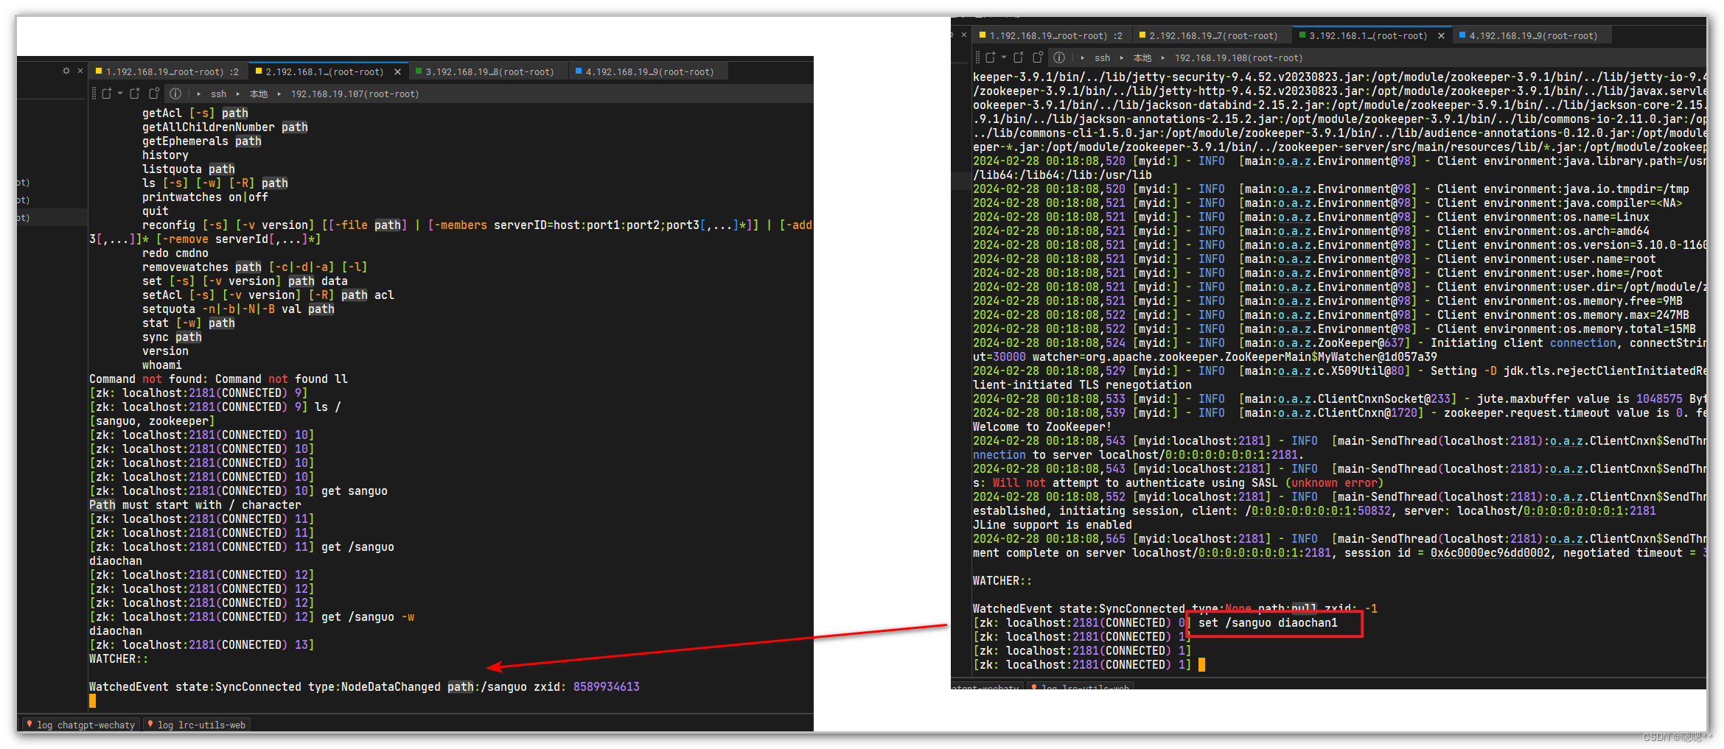Click green status square on right tab 3

(x=1302, y=35)
